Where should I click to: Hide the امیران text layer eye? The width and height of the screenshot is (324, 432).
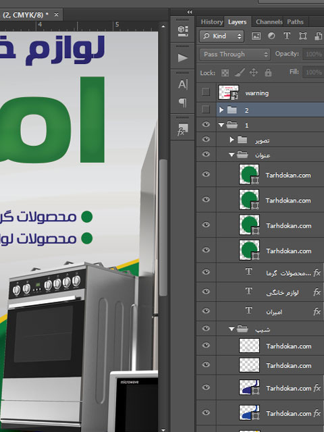206,310
